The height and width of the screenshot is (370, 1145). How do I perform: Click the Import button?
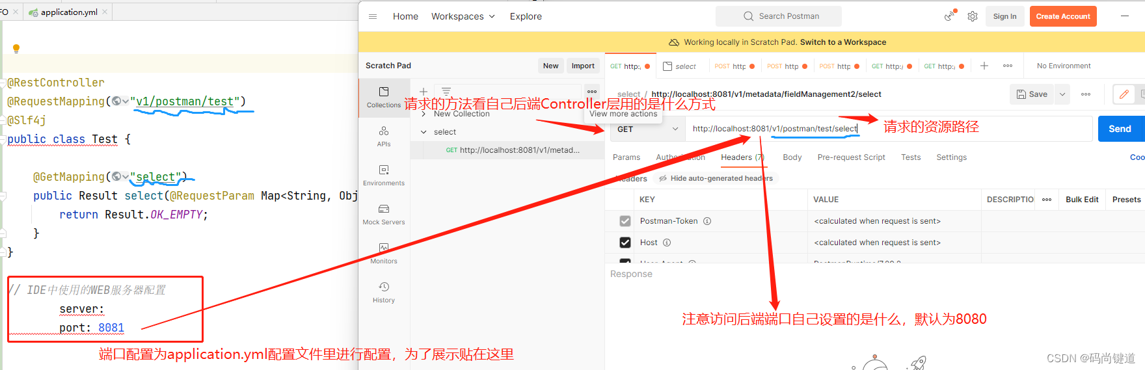[583, 66]
